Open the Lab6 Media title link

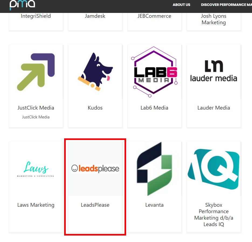point(154,108)
